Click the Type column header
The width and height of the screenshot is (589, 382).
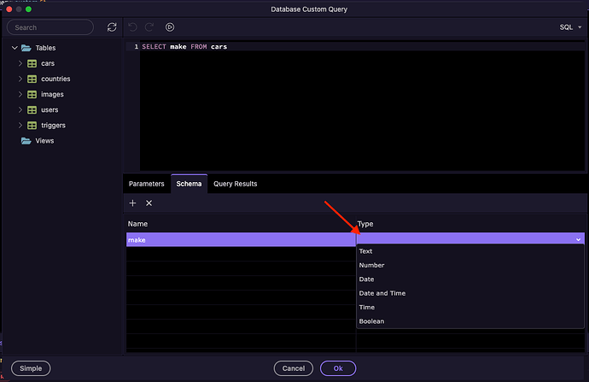[x=365, y=224]
